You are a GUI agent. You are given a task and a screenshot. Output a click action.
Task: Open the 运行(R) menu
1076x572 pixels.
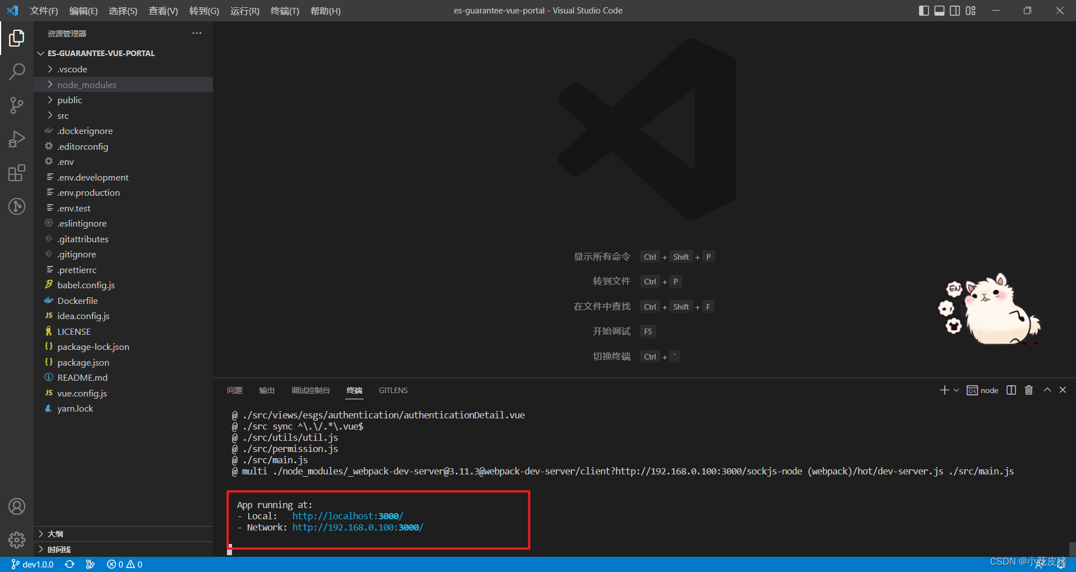244,11
